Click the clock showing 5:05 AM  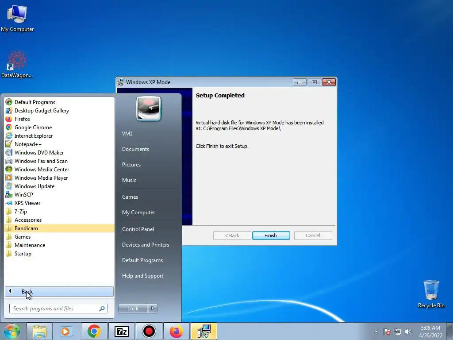430,332
